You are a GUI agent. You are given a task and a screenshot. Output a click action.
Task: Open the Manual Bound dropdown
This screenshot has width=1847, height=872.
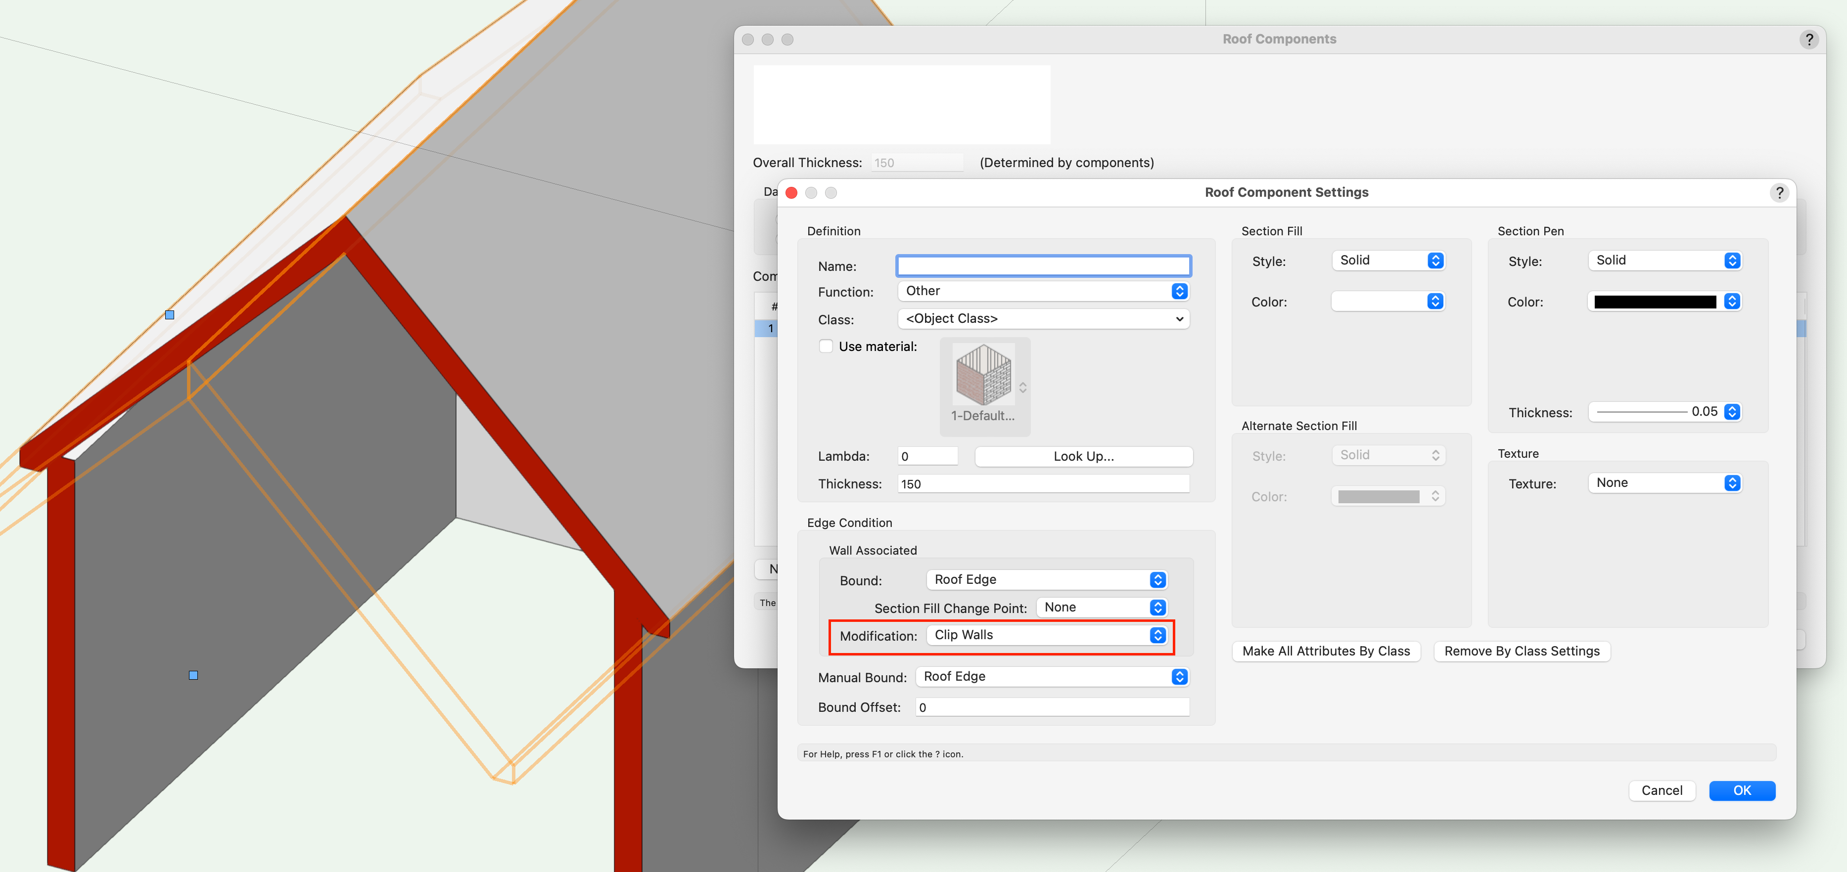1053,677
